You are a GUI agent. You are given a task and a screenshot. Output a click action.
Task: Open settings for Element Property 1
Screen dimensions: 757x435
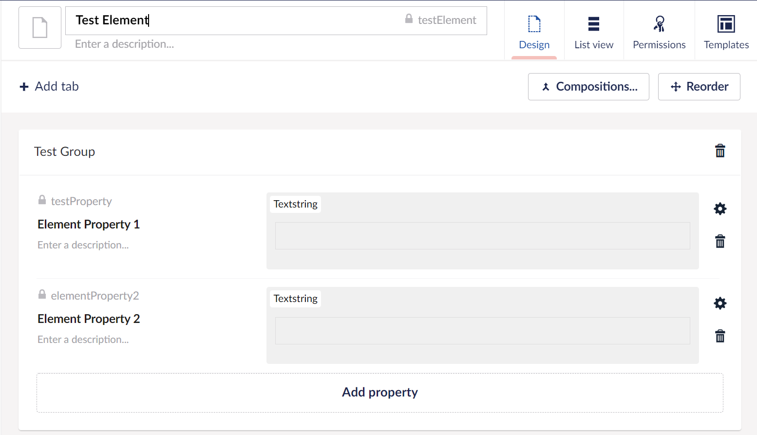(x=720, y=208)
